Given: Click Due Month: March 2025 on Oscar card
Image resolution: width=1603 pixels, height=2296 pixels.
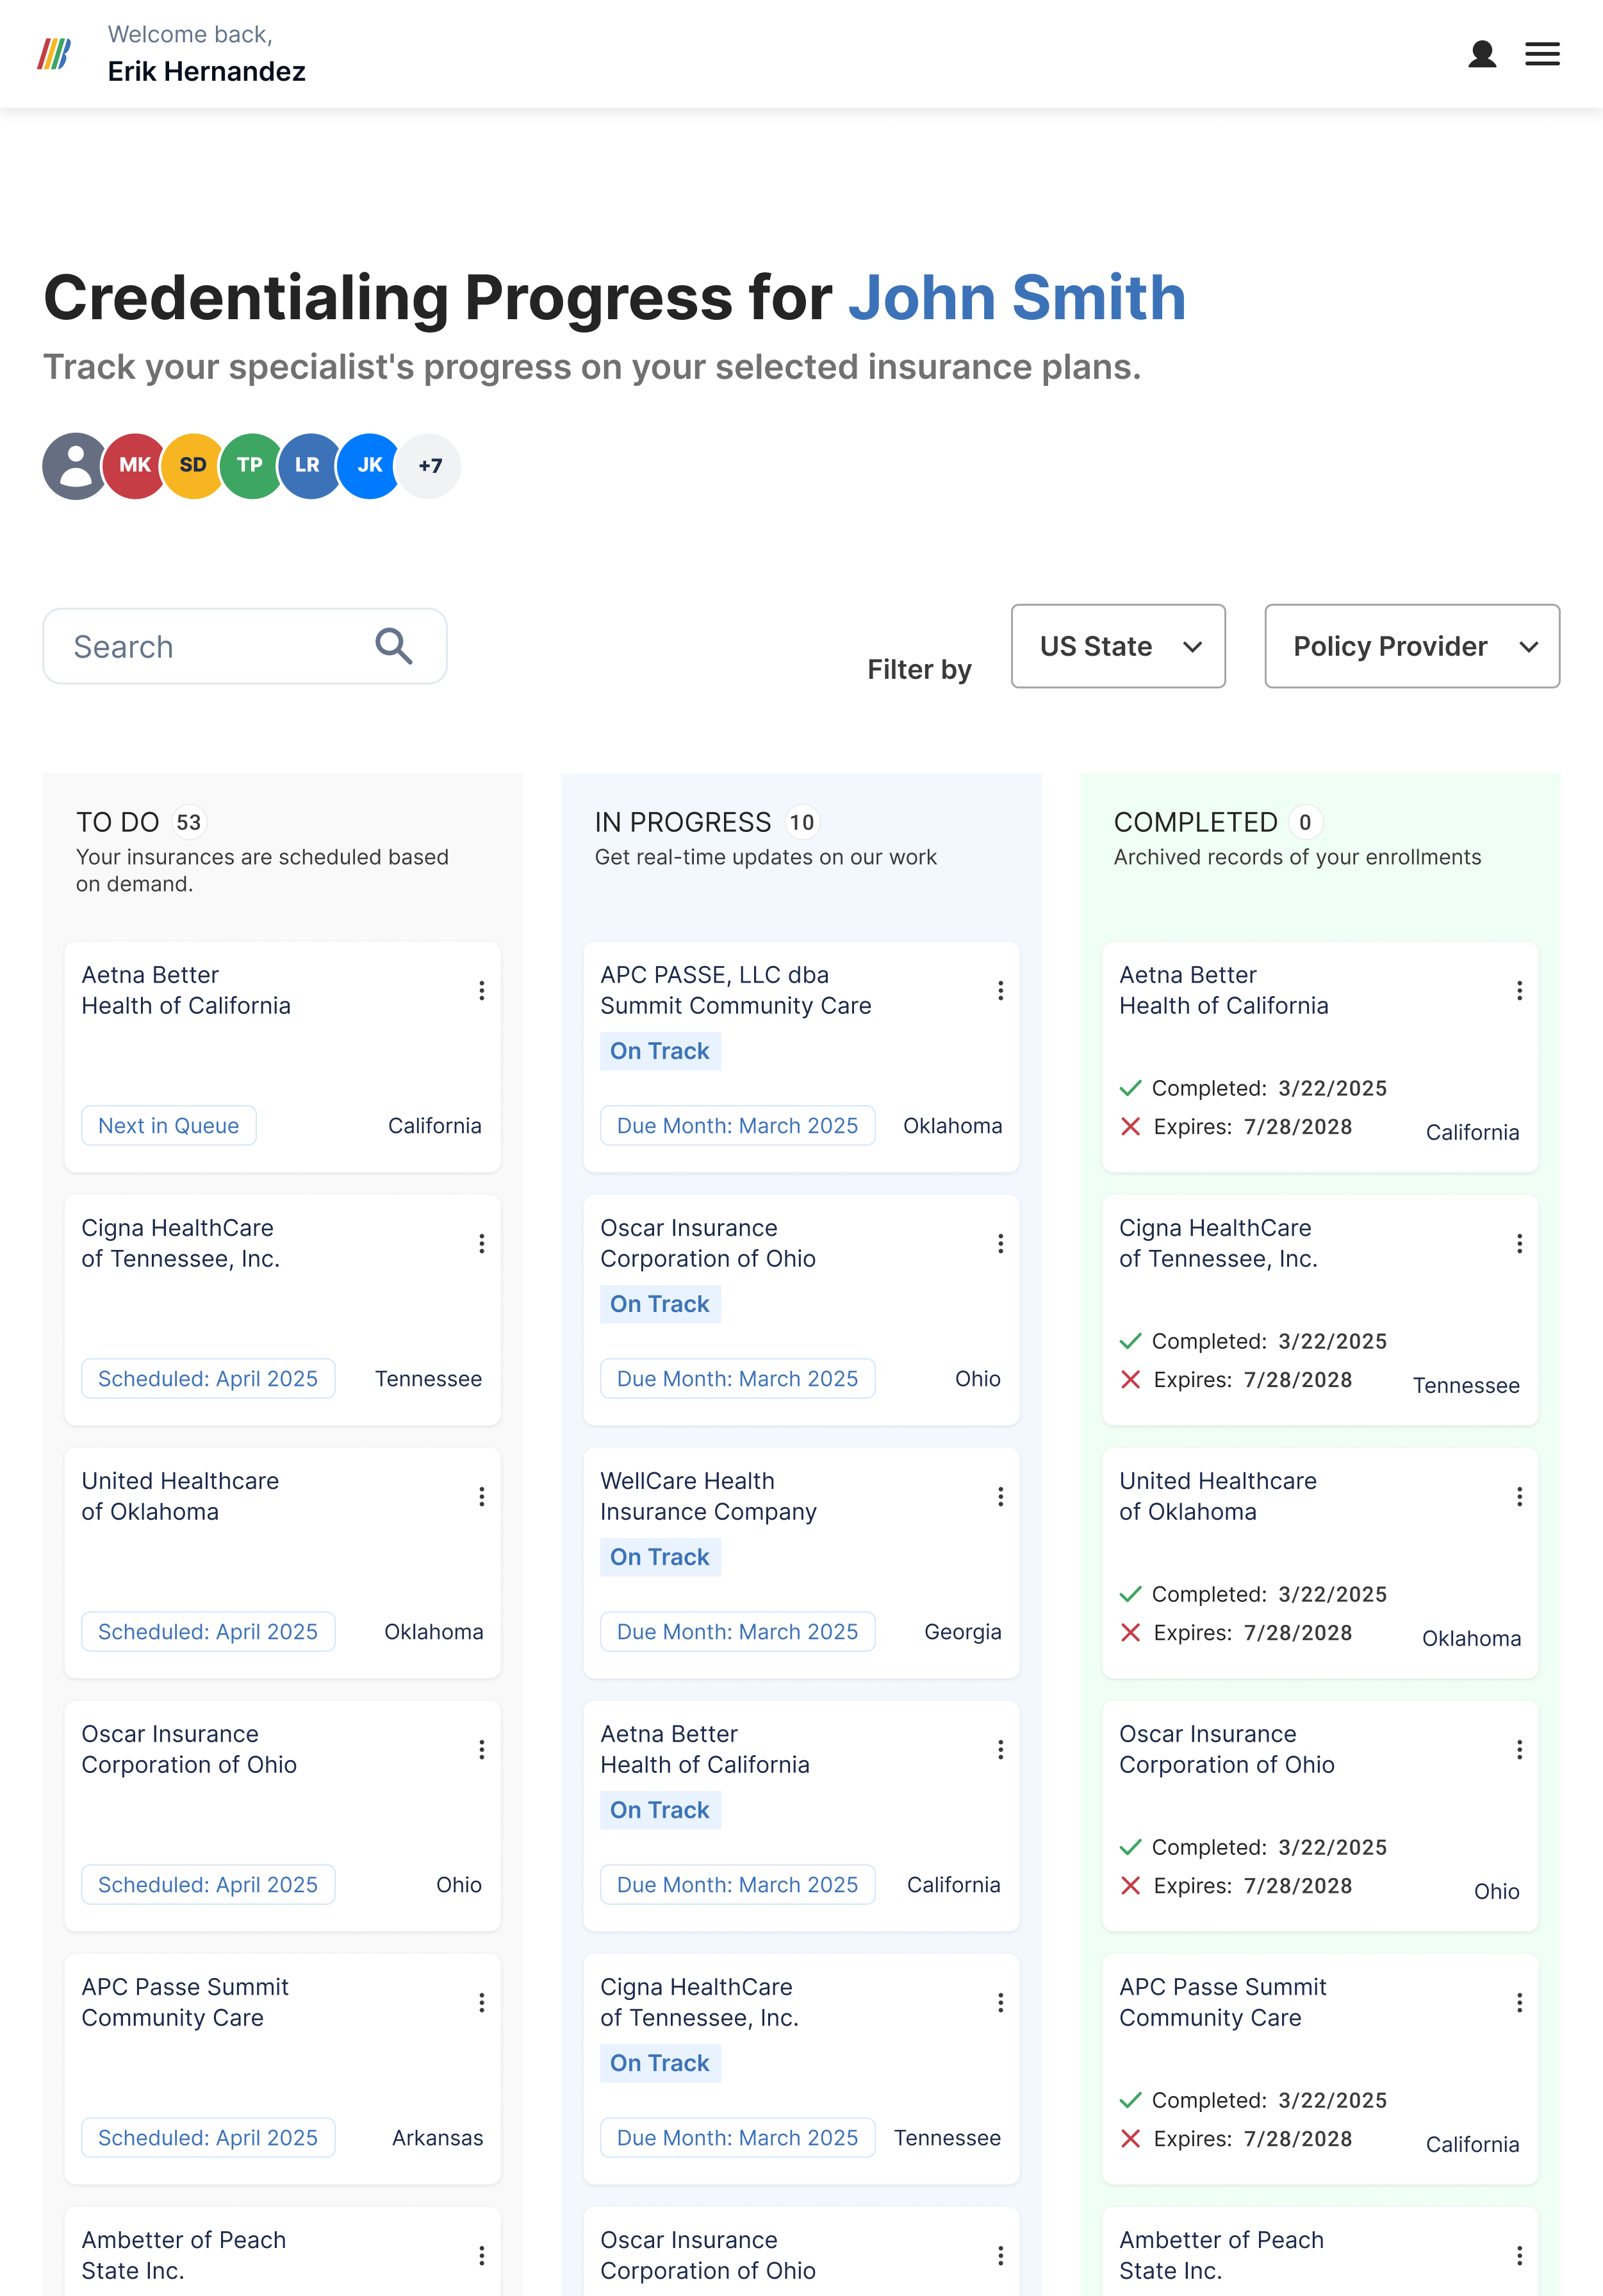Looking at the screenshot, I should point(737,1378).
